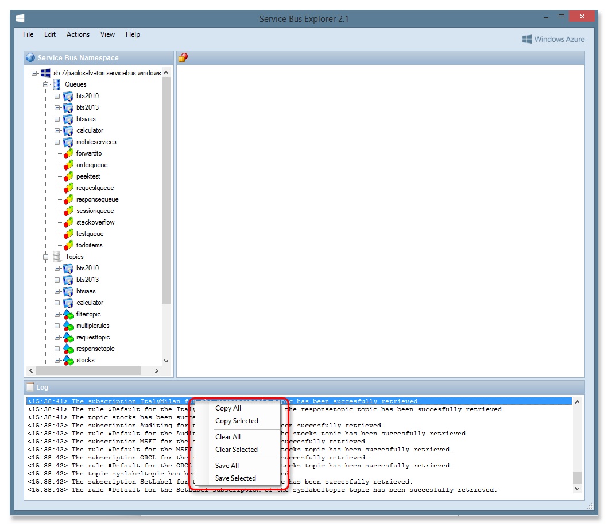Click the multiplerules topic icon

(x=68, y=326)
